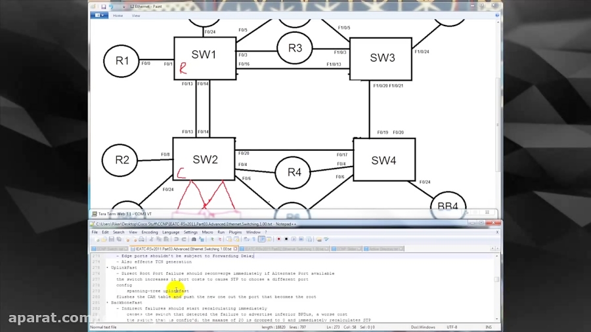Click the tab bar scroll-right arrow
The image size is (591, 332).
click(x=497, y=249)
